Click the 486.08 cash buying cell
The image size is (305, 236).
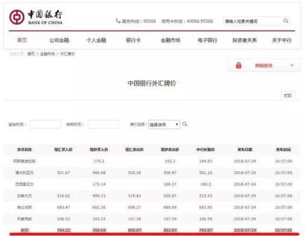(99, 173)
